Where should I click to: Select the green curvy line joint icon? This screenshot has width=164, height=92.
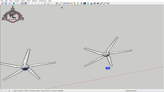click(x=105, y=3)
